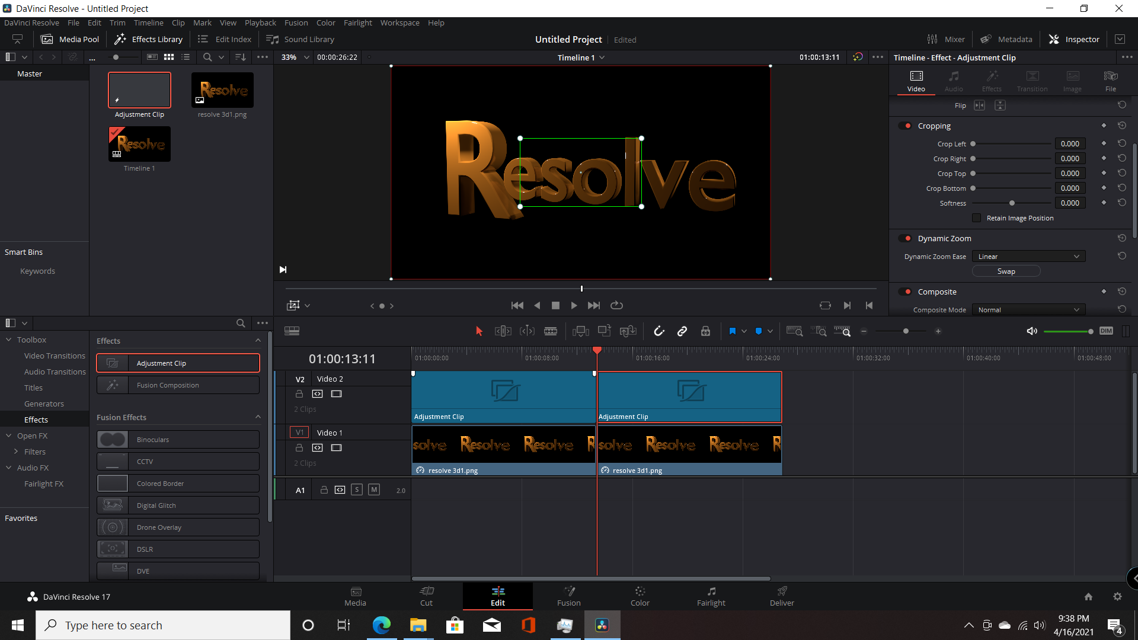Click Flip Vertical icon in Inspector
Viewport: 1138px width, 640px height.
[1000, 105]
